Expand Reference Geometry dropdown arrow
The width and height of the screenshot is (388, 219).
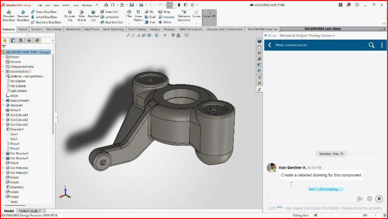click(184, 24)
